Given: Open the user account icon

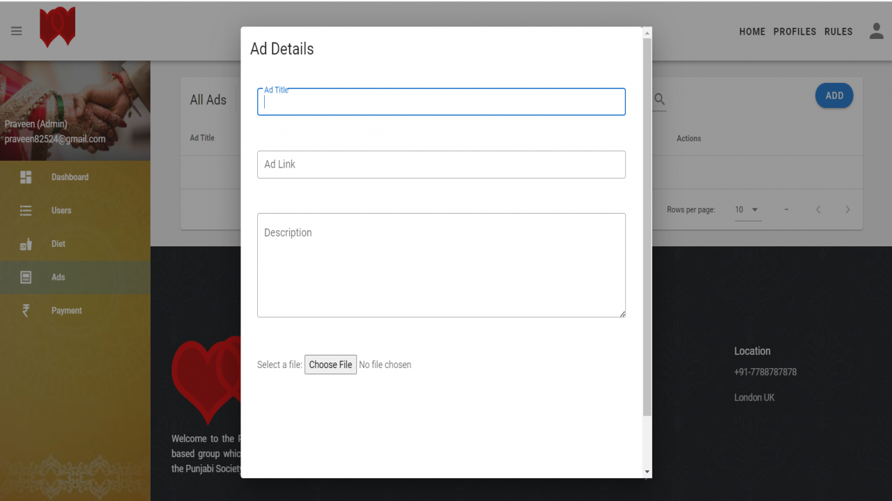Looking at the screenshot, I should tap(877, 31).
